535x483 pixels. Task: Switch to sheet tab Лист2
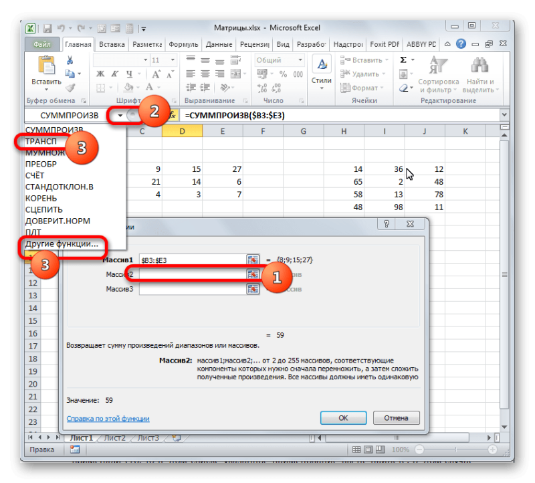click(x=114, y=438)
